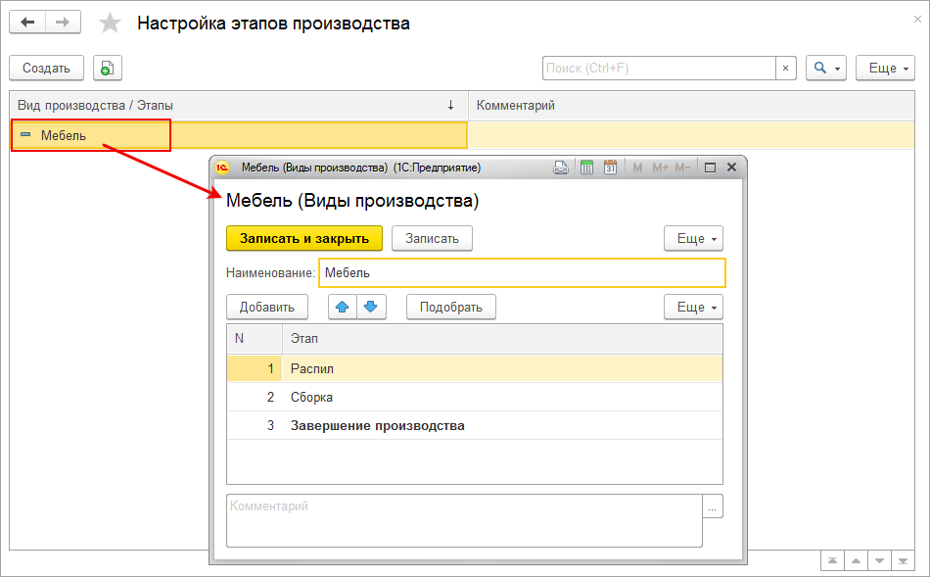Screen dimensions: 930x577
Task: Click the favorites star icon
Action: click(112, 24)
